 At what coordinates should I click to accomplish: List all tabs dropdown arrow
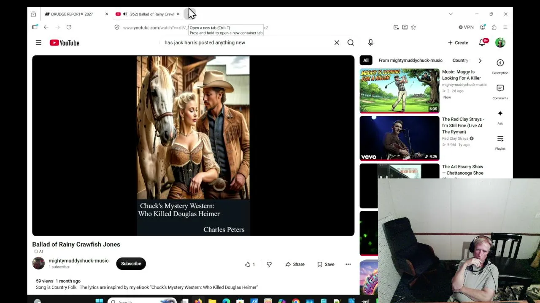(451, 14)
